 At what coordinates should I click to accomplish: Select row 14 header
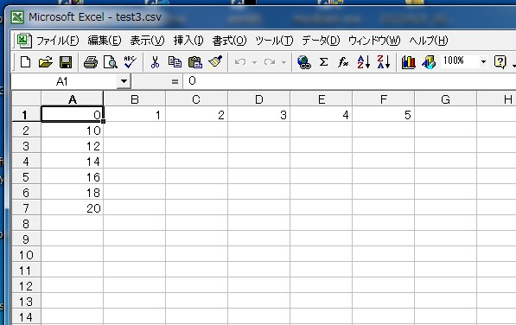(x=26, y=316)
